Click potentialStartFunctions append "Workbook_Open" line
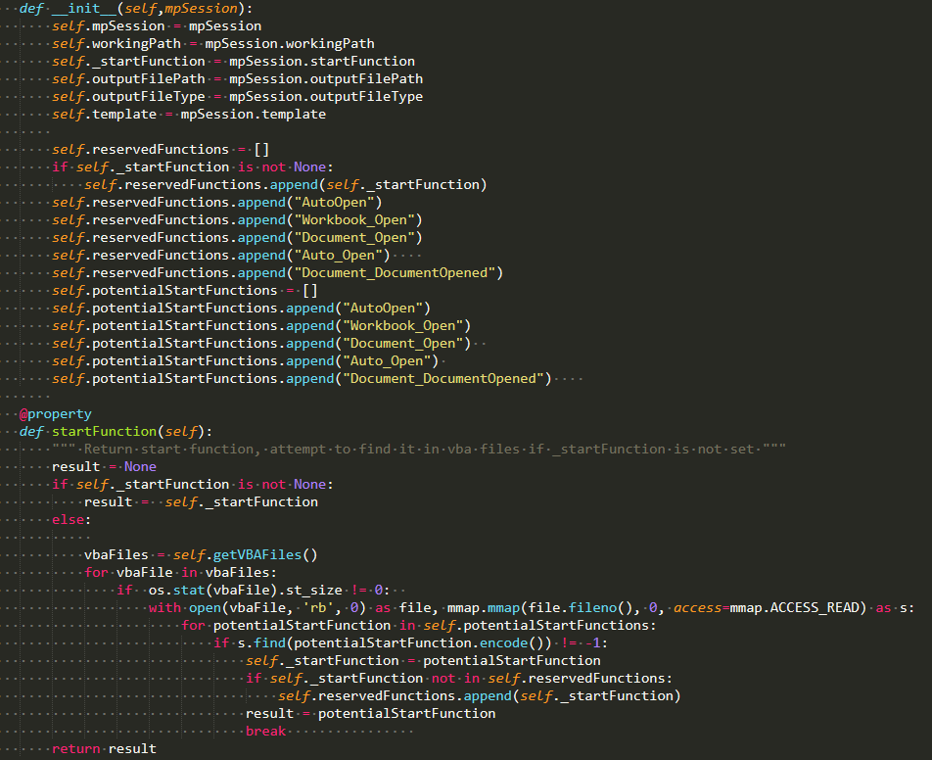 (x=261, y=326)
